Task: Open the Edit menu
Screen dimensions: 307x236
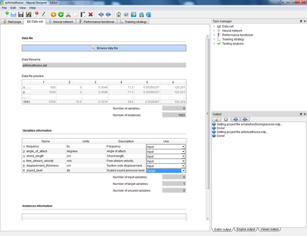Action: tap(13, 8)
